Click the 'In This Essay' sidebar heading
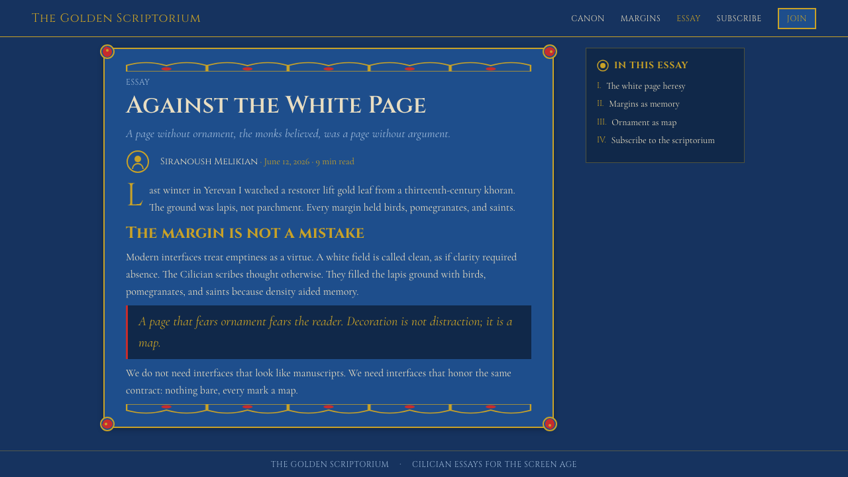 pos(651,66)
